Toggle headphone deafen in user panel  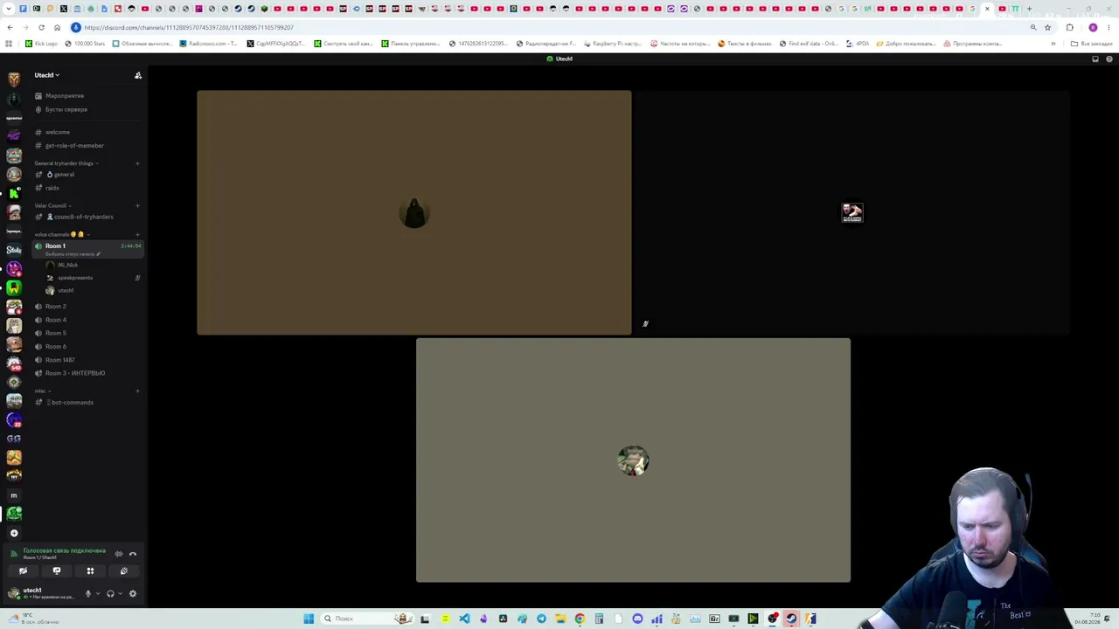pyautogui.click(x=110, y=594)
